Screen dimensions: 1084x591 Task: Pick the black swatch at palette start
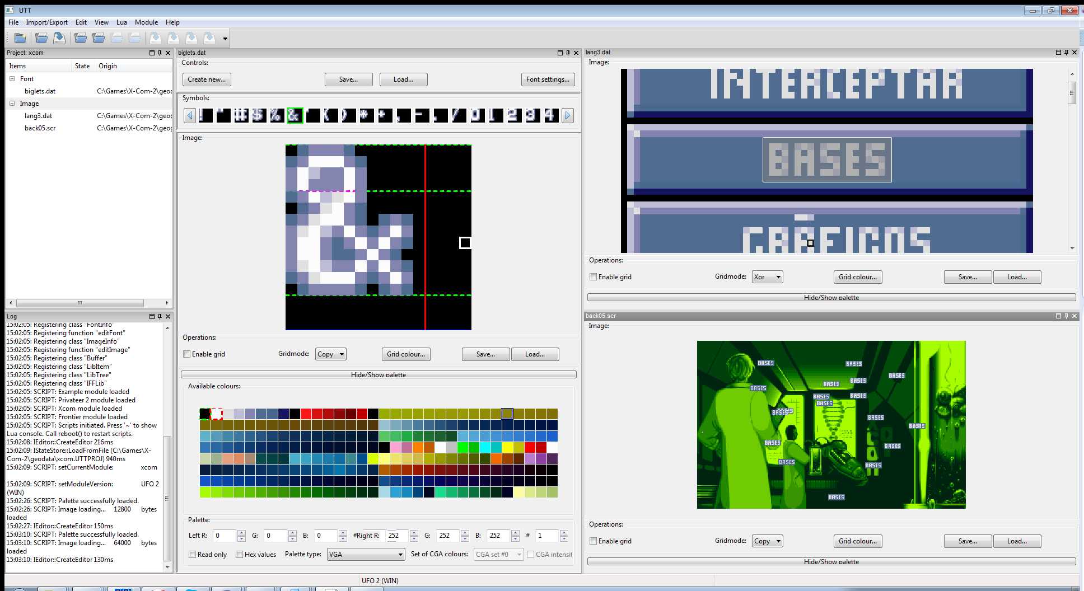[205, 414]
